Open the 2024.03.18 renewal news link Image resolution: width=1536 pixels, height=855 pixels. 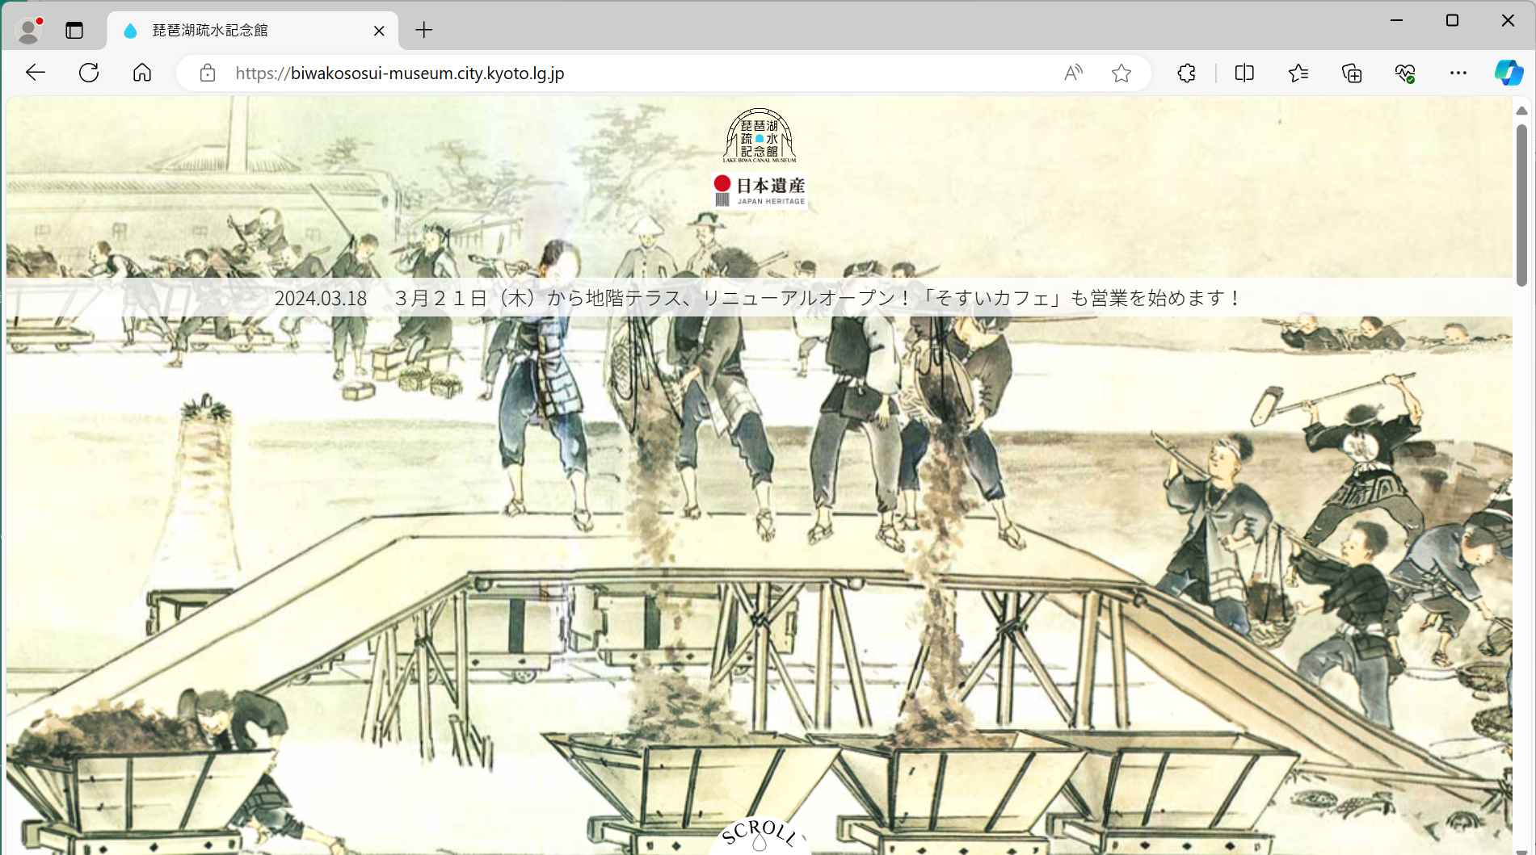click(758, 298)
